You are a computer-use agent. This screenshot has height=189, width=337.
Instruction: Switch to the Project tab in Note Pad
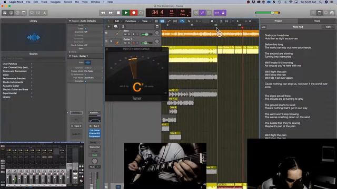click(x=279, y=21)
